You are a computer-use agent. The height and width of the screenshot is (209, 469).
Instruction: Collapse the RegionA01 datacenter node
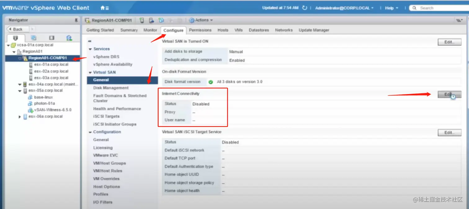[x=14, y=52]
